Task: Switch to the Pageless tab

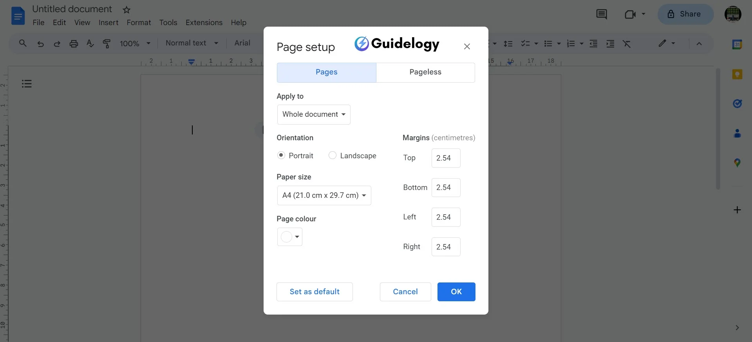Action: click(425, 72)
